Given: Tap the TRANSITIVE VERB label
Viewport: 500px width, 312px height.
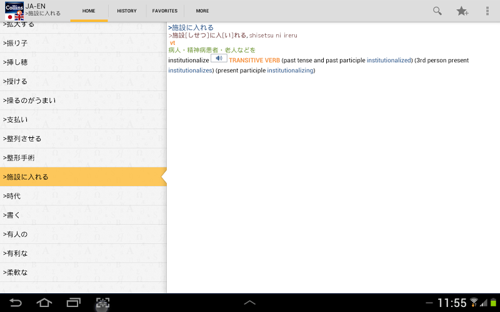Looking at the screenshot, I should point(254,60).
